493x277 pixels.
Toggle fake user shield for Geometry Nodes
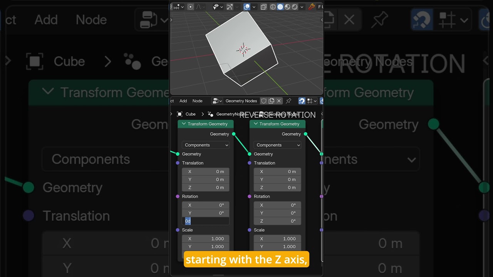coord(264,101)
